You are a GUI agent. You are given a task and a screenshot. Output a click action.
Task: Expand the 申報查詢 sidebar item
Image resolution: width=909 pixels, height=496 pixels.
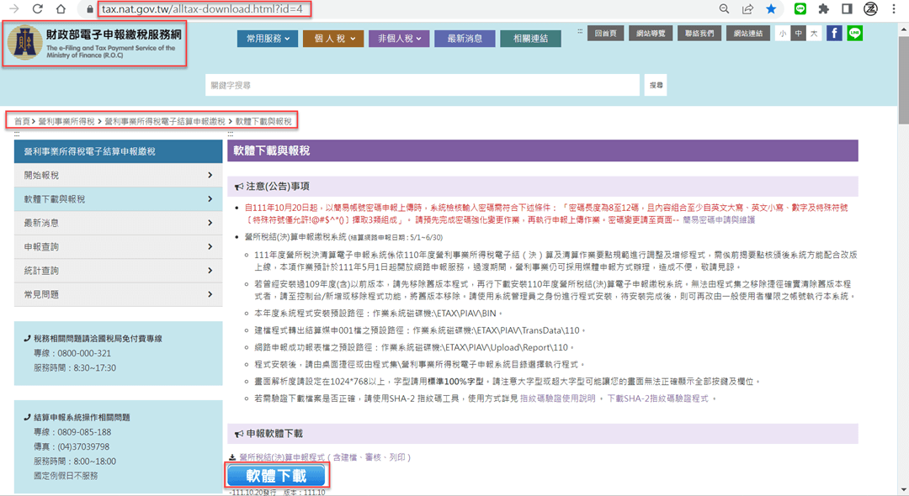pyautogui.click(x=119, y=246)
